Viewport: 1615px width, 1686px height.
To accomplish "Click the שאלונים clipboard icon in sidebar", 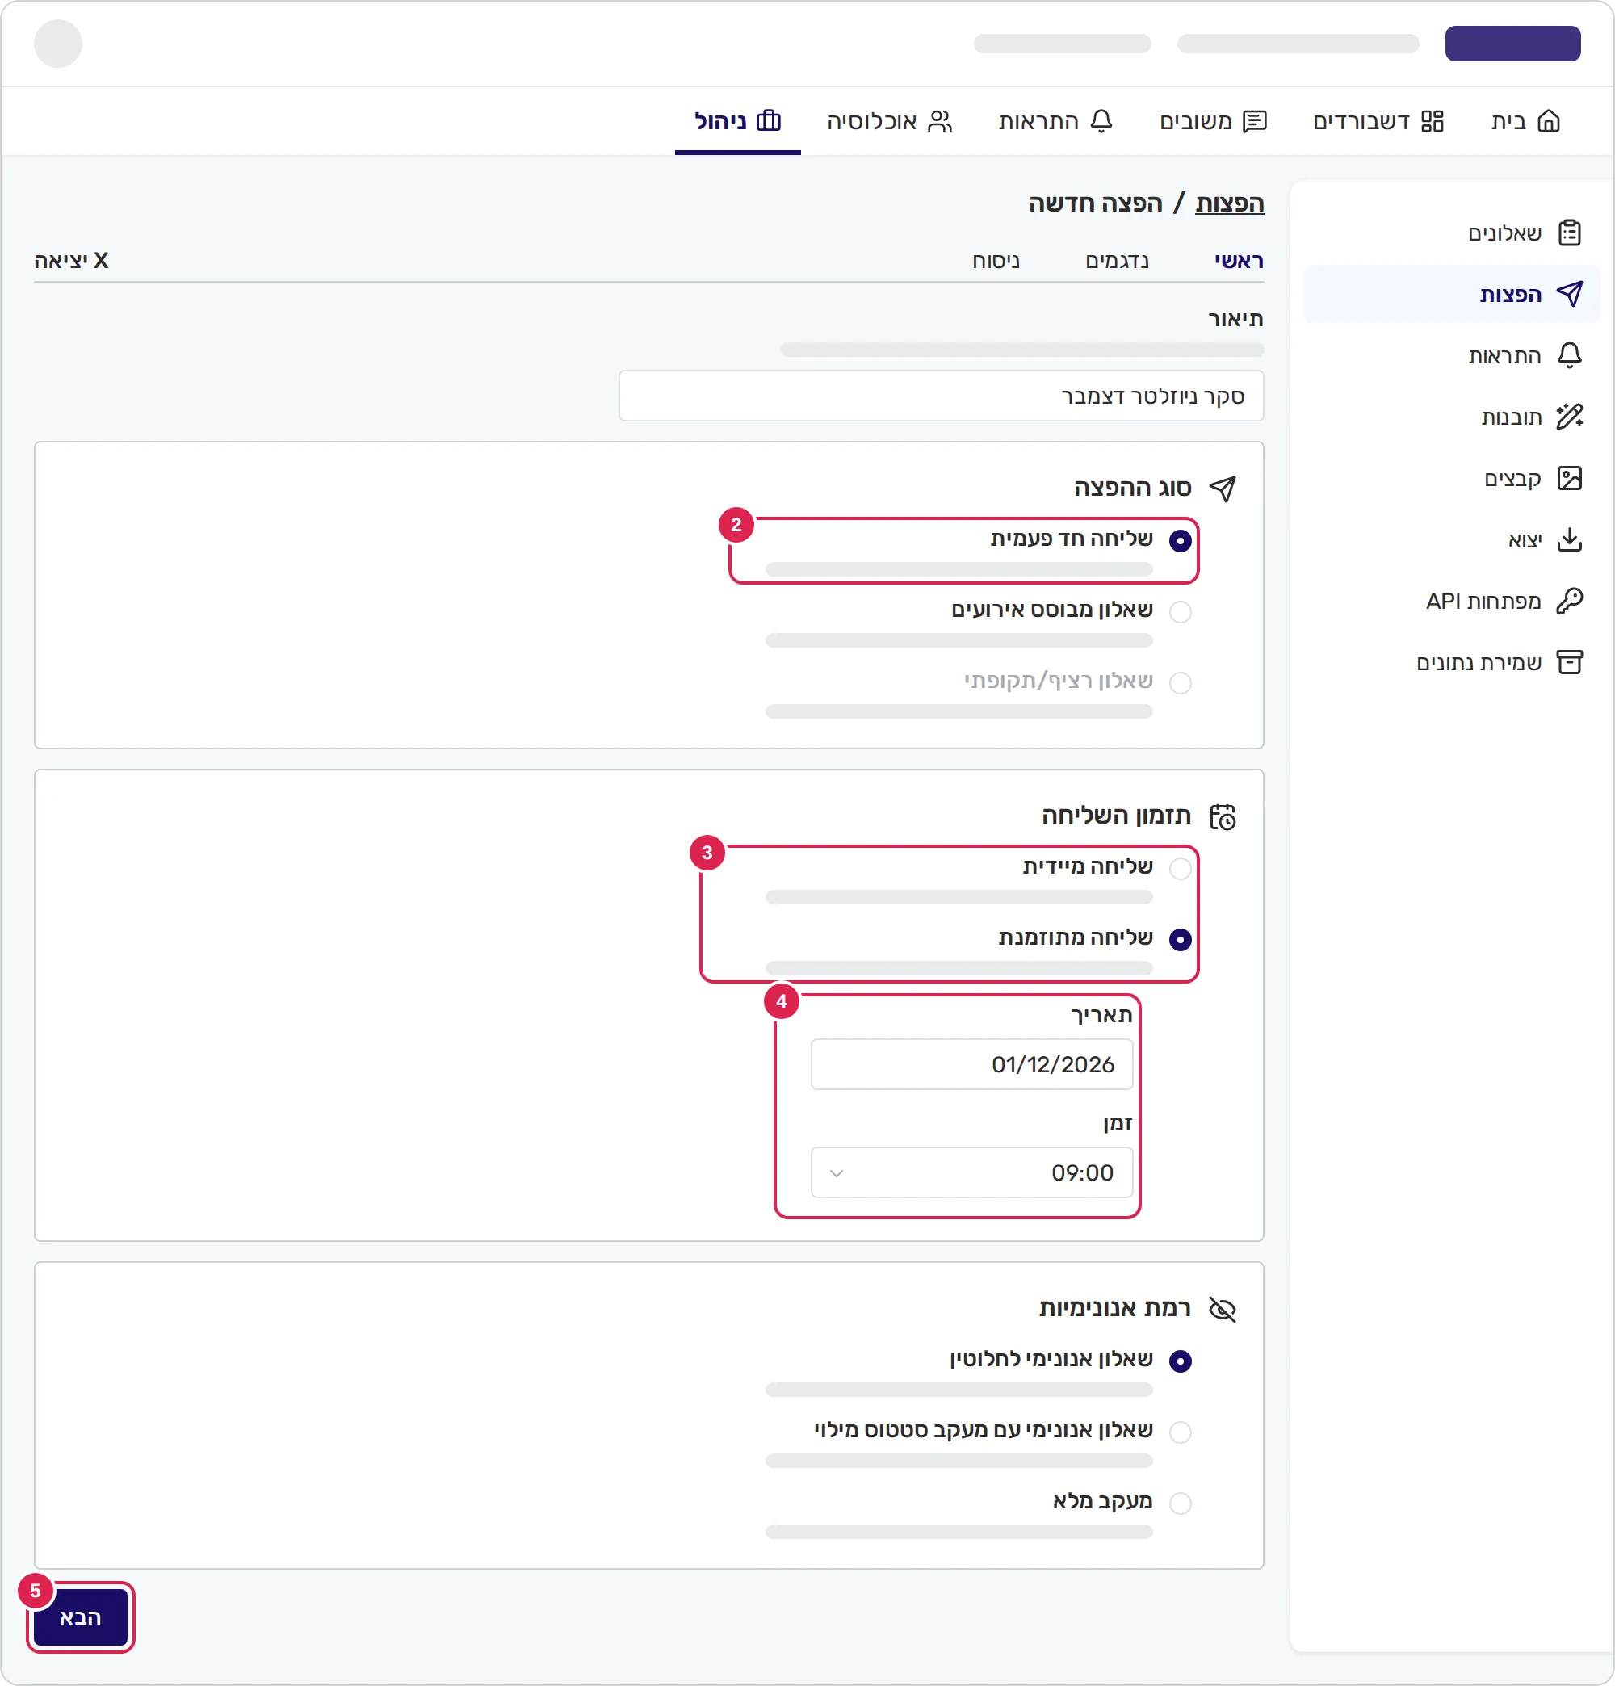I will (x=1570, y=233).
